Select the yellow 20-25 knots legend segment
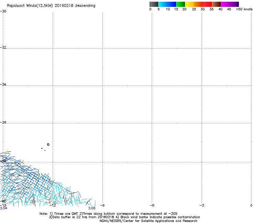This screenshot has height=223, width=254. pyautogui.click(x=189, y=4)
